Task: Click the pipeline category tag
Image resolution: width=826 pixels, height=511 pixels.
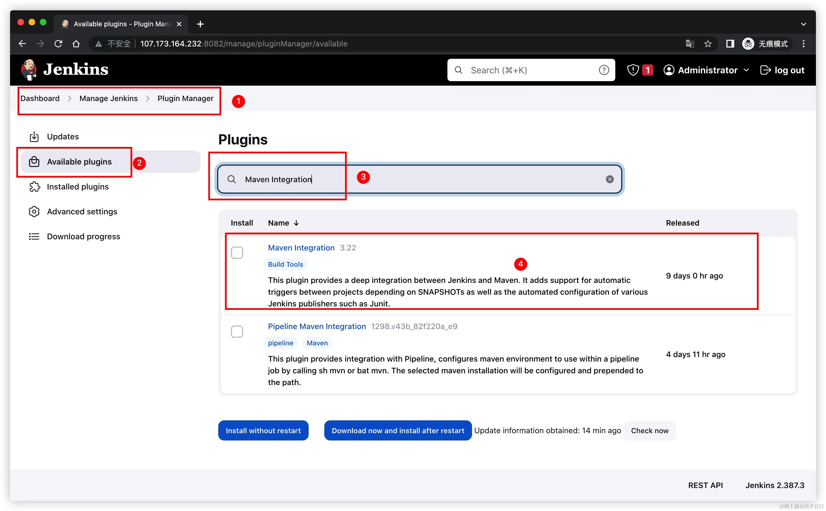Action: [x=280, y=343]
